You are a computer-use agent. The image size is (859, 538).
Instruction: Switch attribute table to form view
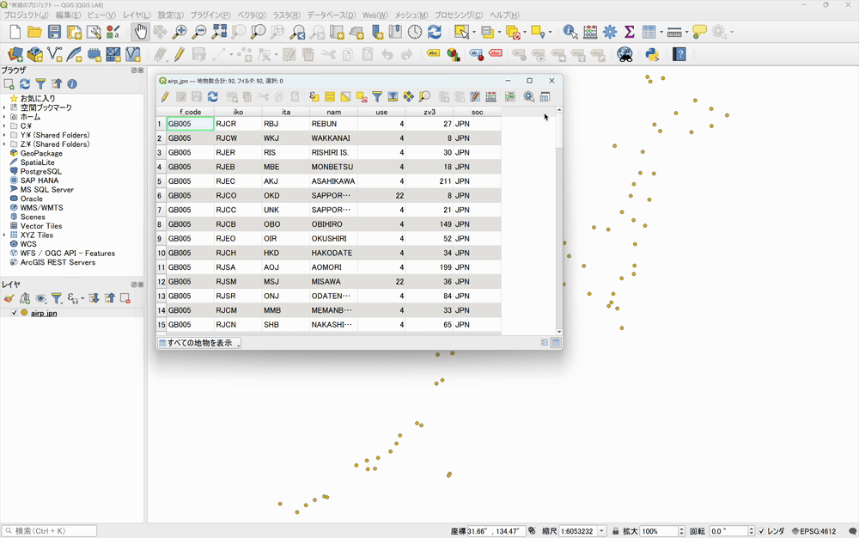pyautogui.click(x=545, y=342)
